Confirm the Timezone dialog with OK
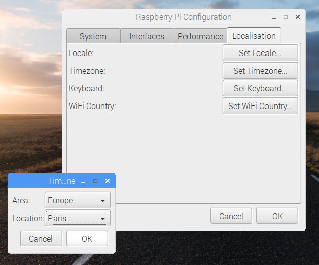Viewport: 319px width, 265px height. pos(87,239)
